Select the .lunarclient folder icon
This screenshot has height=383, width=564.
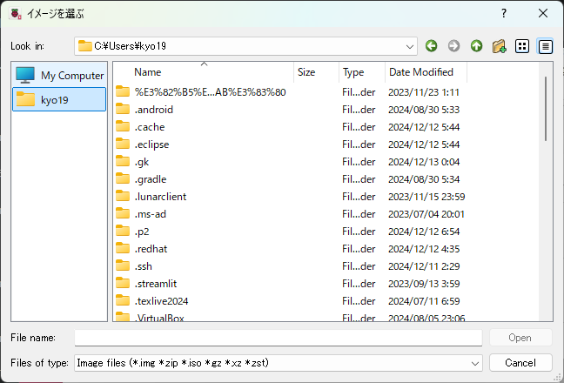(x=123, y=197)
